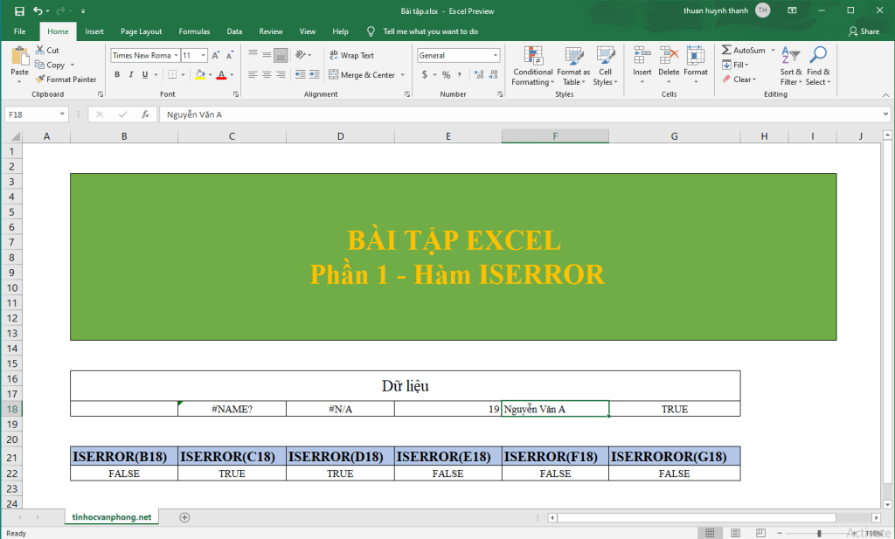Expand Merge & Center dropdown arrow
895x539 pixels.
[402, 75]
